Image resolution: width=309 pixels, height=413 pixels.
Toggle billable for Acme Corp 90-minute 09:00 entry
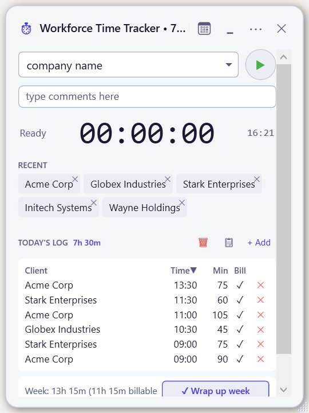[x=240, y=359]
